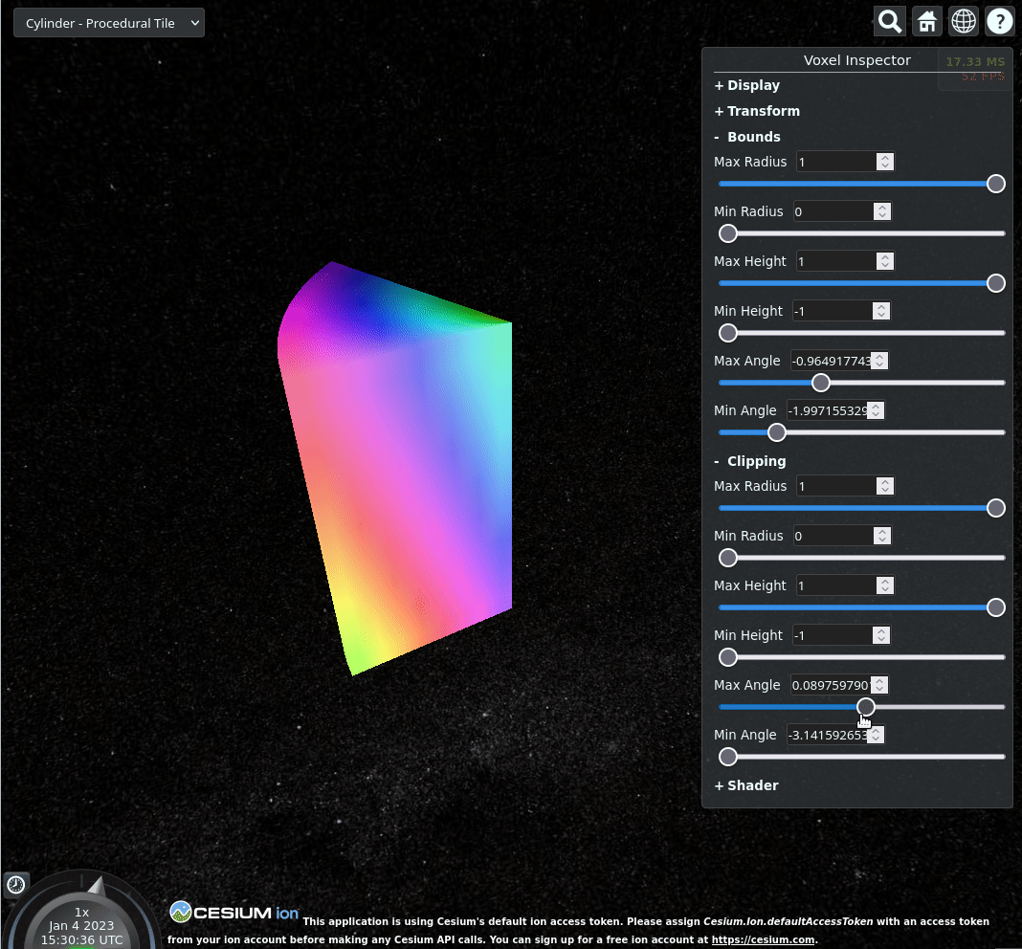Click the Cesium ion logo
Screen dimensions: 1022x949
coord(234,913)
